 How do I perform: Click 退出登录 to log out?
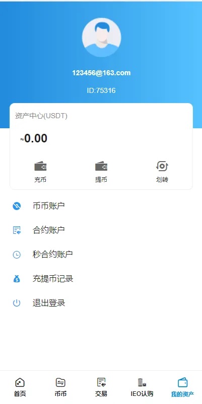pos(101,303)
